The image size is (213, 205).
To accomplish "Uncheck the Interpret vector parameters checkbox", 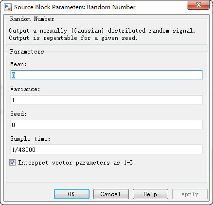I will coord(13,163).
